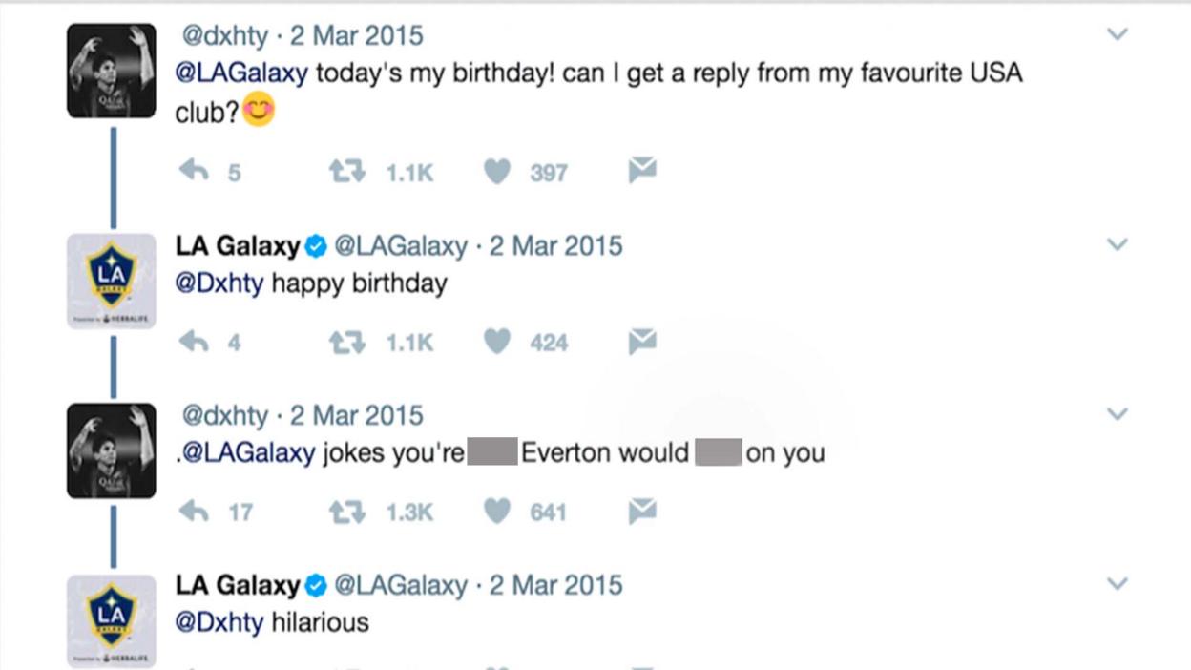Retweet the tweet with 1.3K retweets
Image resolution: width=1191 pixels, height=670 pixels.
click(347, 512)
